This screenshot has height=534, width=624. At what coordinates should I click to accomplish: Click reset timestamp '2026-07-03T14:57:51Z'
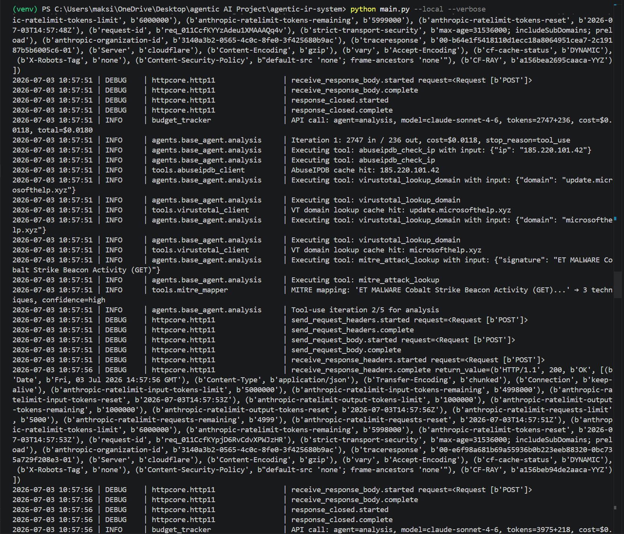coord(511,420)
